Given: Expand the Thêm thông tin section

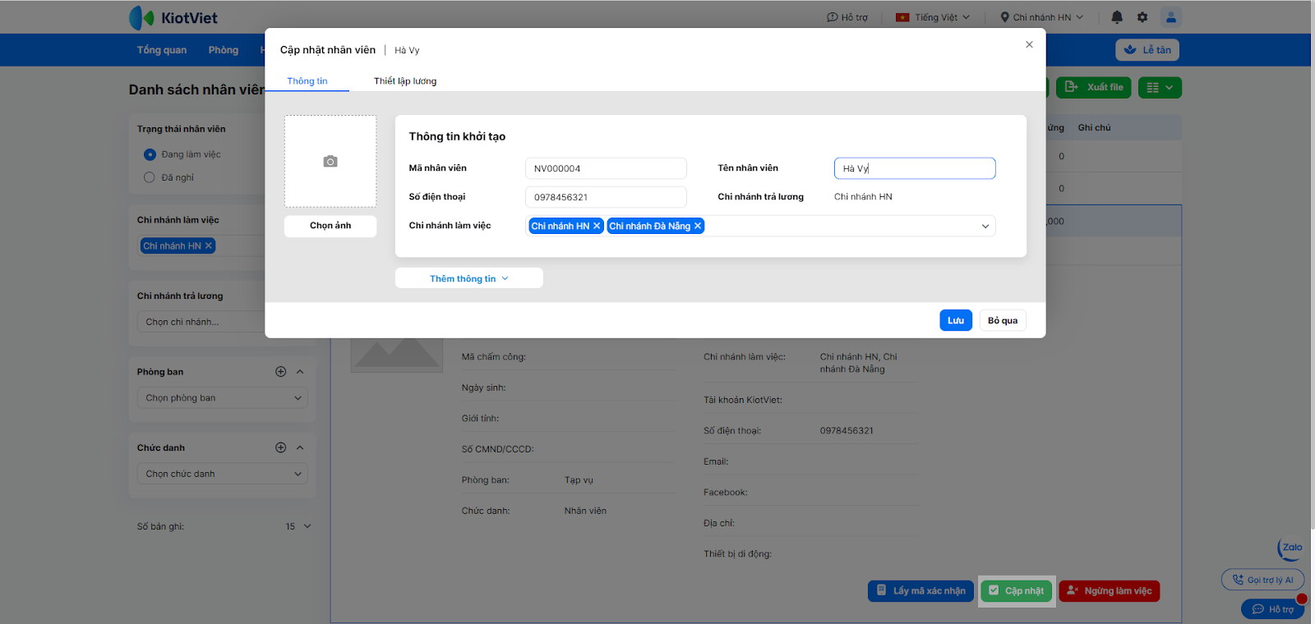Looking at the screenshot, I should (468, 278).
